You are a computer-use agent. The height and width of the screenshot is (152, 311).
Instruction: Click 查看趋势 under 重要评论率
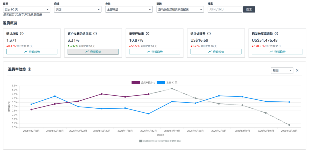tap(155, 52)
